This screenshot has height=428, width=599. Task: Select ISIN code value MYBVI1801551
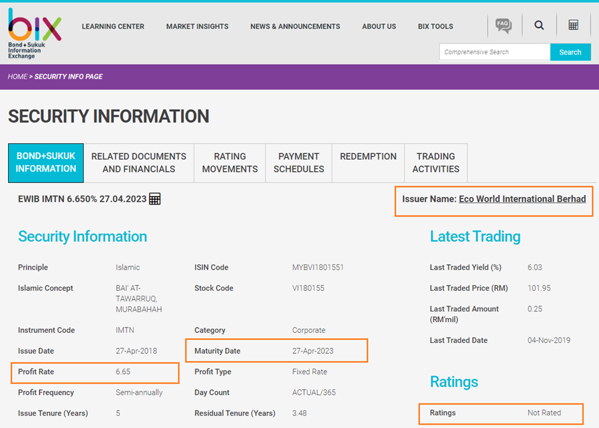click(318, 268)
